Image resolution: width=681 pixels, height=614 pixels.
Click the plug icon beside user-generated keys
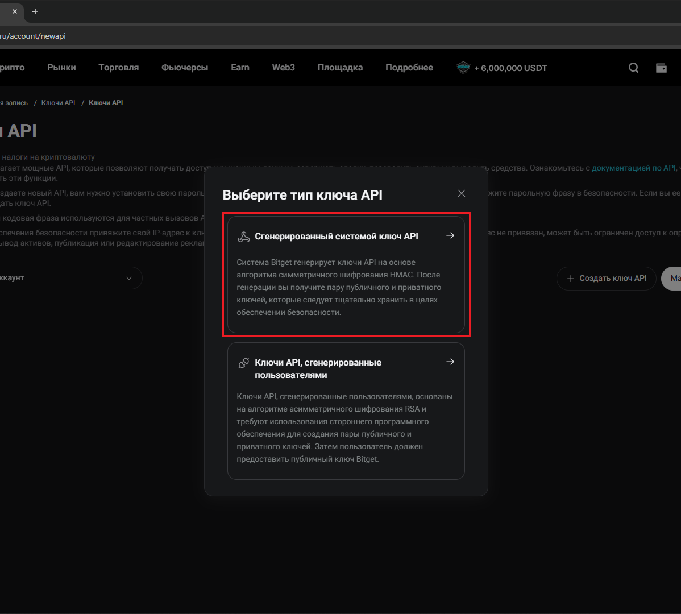point(244,363)
